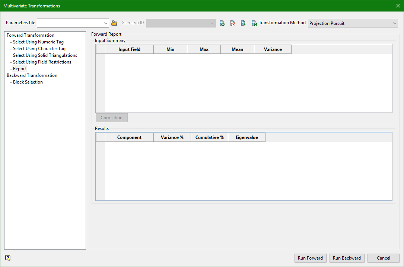Screen dimensions: 404x267
Task: Select the Forward Transformation tree node
Action: pyautogui.click(x=31, y=35)
